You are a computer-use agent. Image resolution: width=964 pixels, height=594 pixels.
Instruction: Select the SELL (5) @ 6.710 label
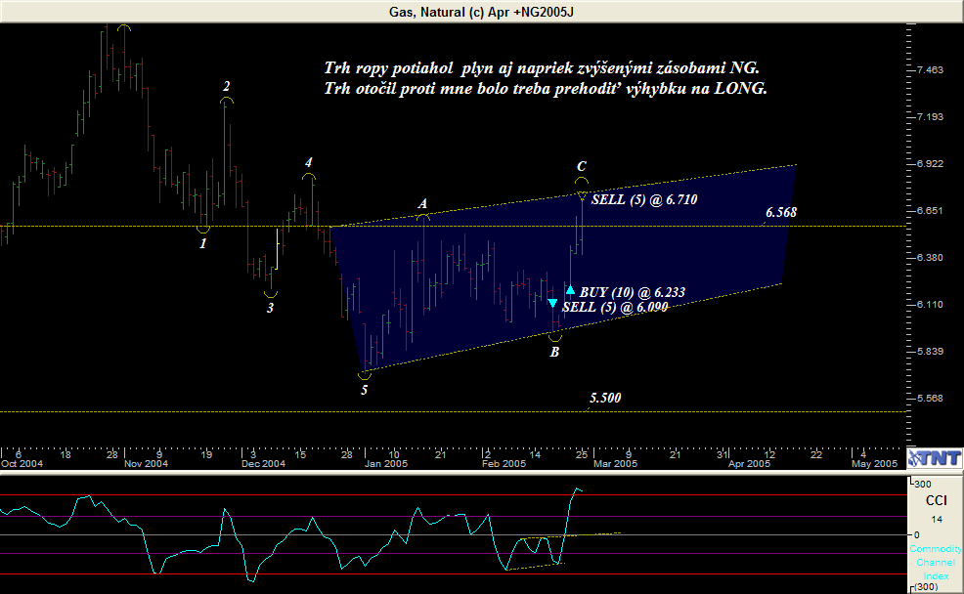tap(644, 199)
